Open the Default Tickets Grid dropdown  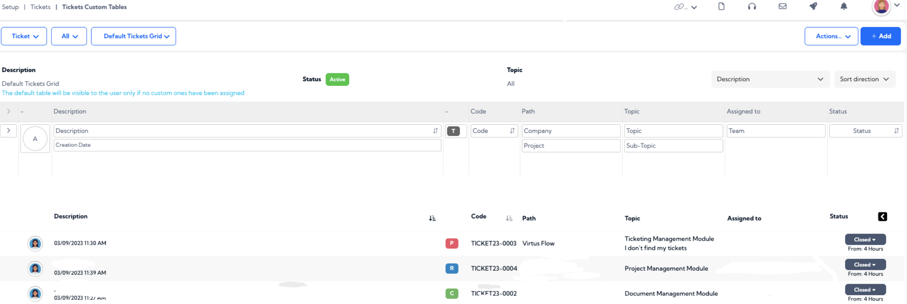134,36
